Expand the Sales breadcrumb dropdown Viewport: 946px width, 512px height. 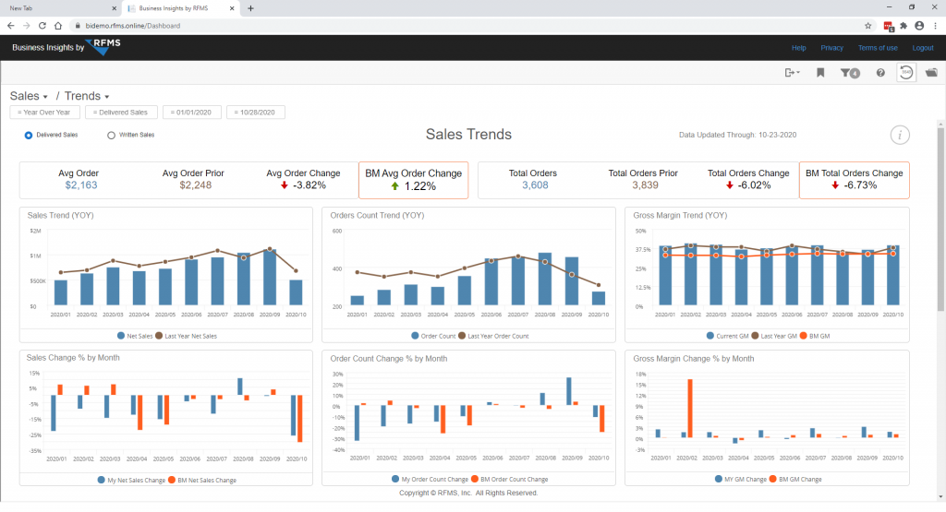(29, 96)
